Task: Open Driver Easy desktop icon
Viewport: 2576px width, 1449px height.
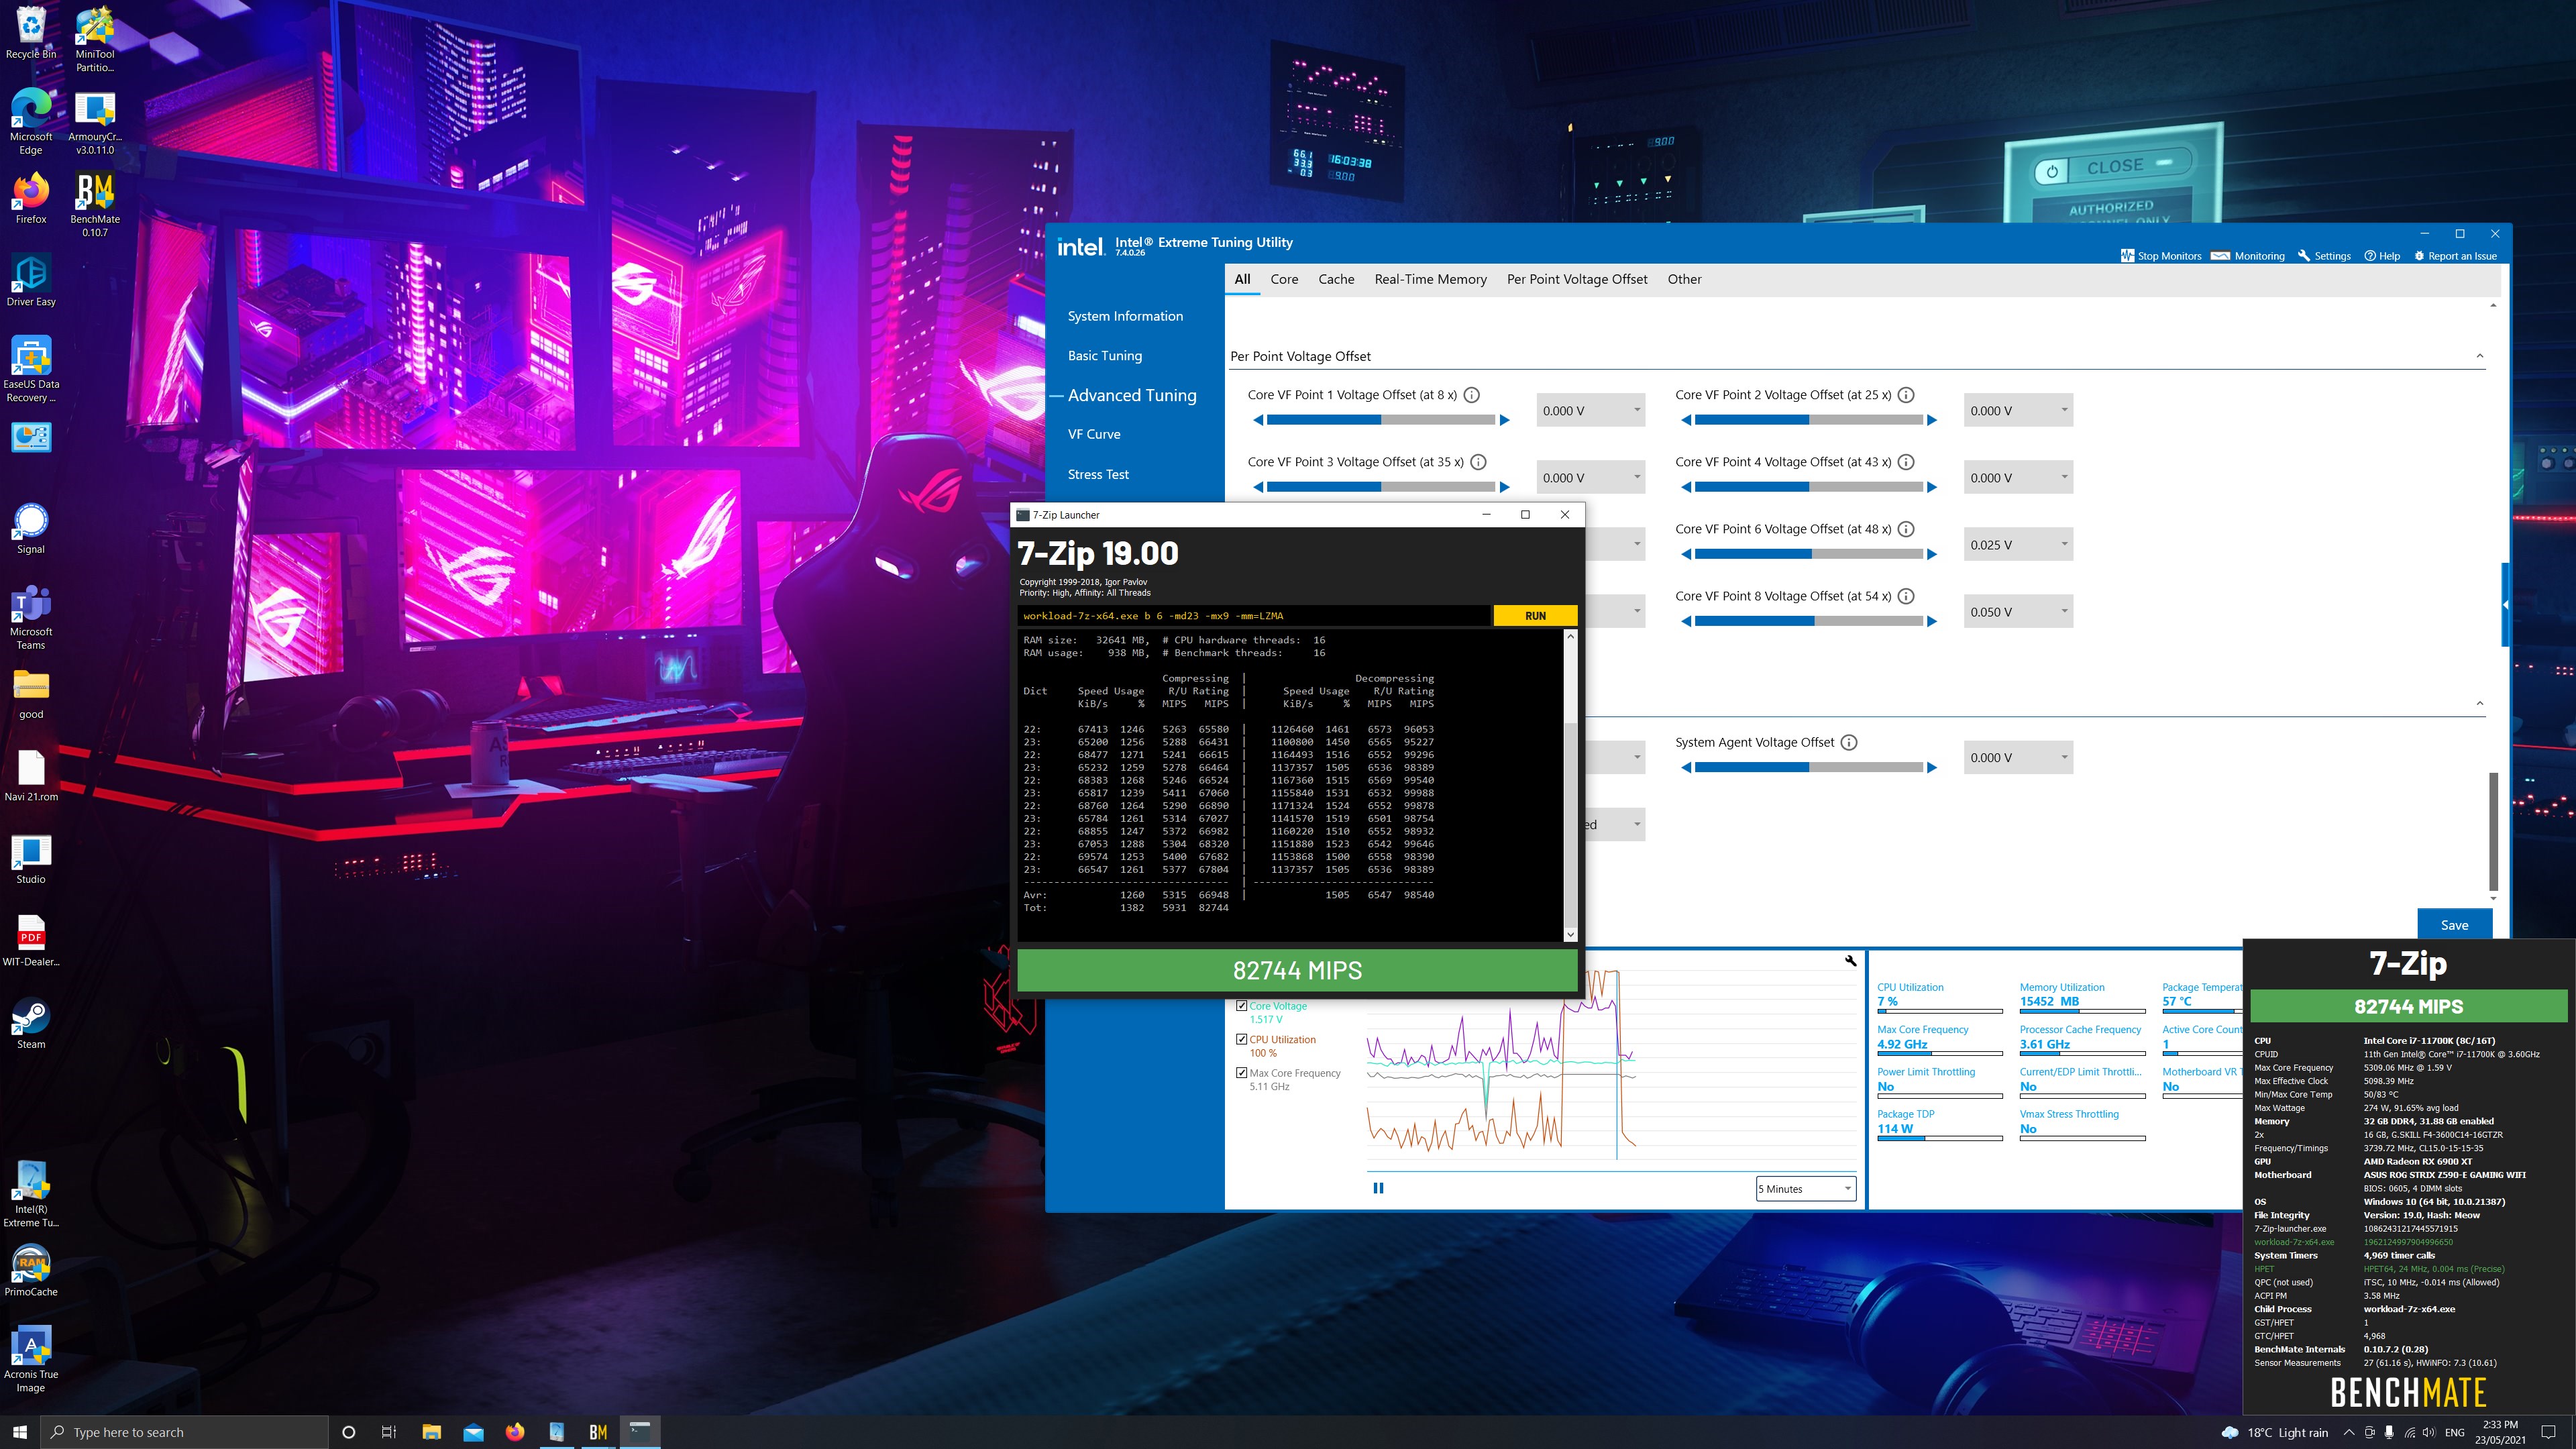Action: [31, 279]
